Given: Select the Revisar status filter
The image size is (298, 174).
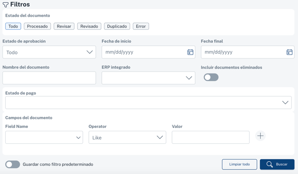Looking at the screenshot, I should point(64,26).
